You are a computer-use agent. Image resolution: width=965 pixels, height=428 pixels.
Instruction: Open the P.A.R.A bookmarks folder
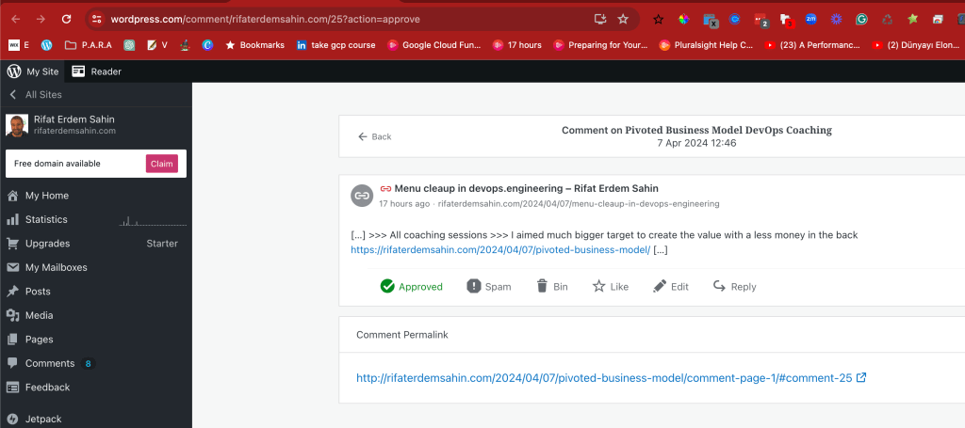(x=88, y=45)
